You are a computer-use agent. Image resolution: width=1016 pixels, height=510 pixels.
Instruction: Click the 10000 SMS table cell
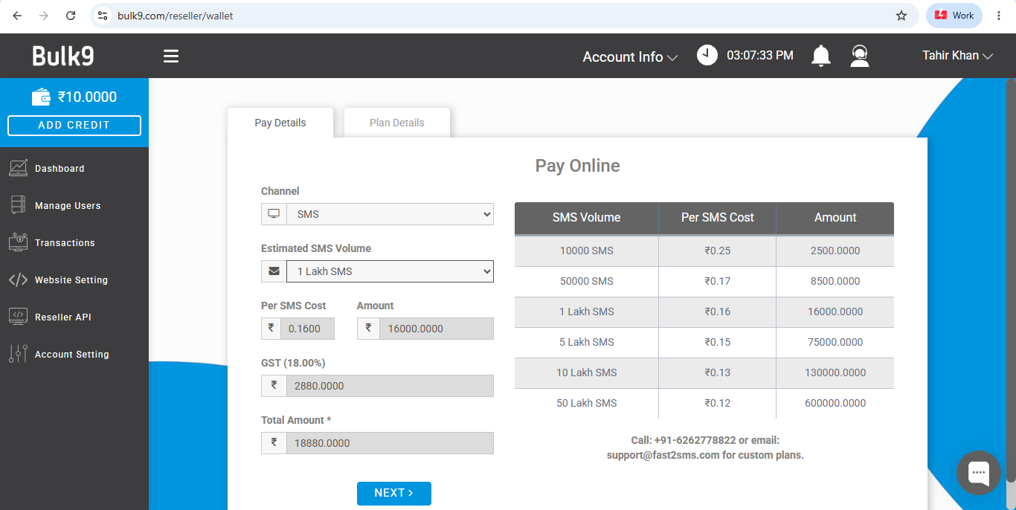[x=587, y=251]
